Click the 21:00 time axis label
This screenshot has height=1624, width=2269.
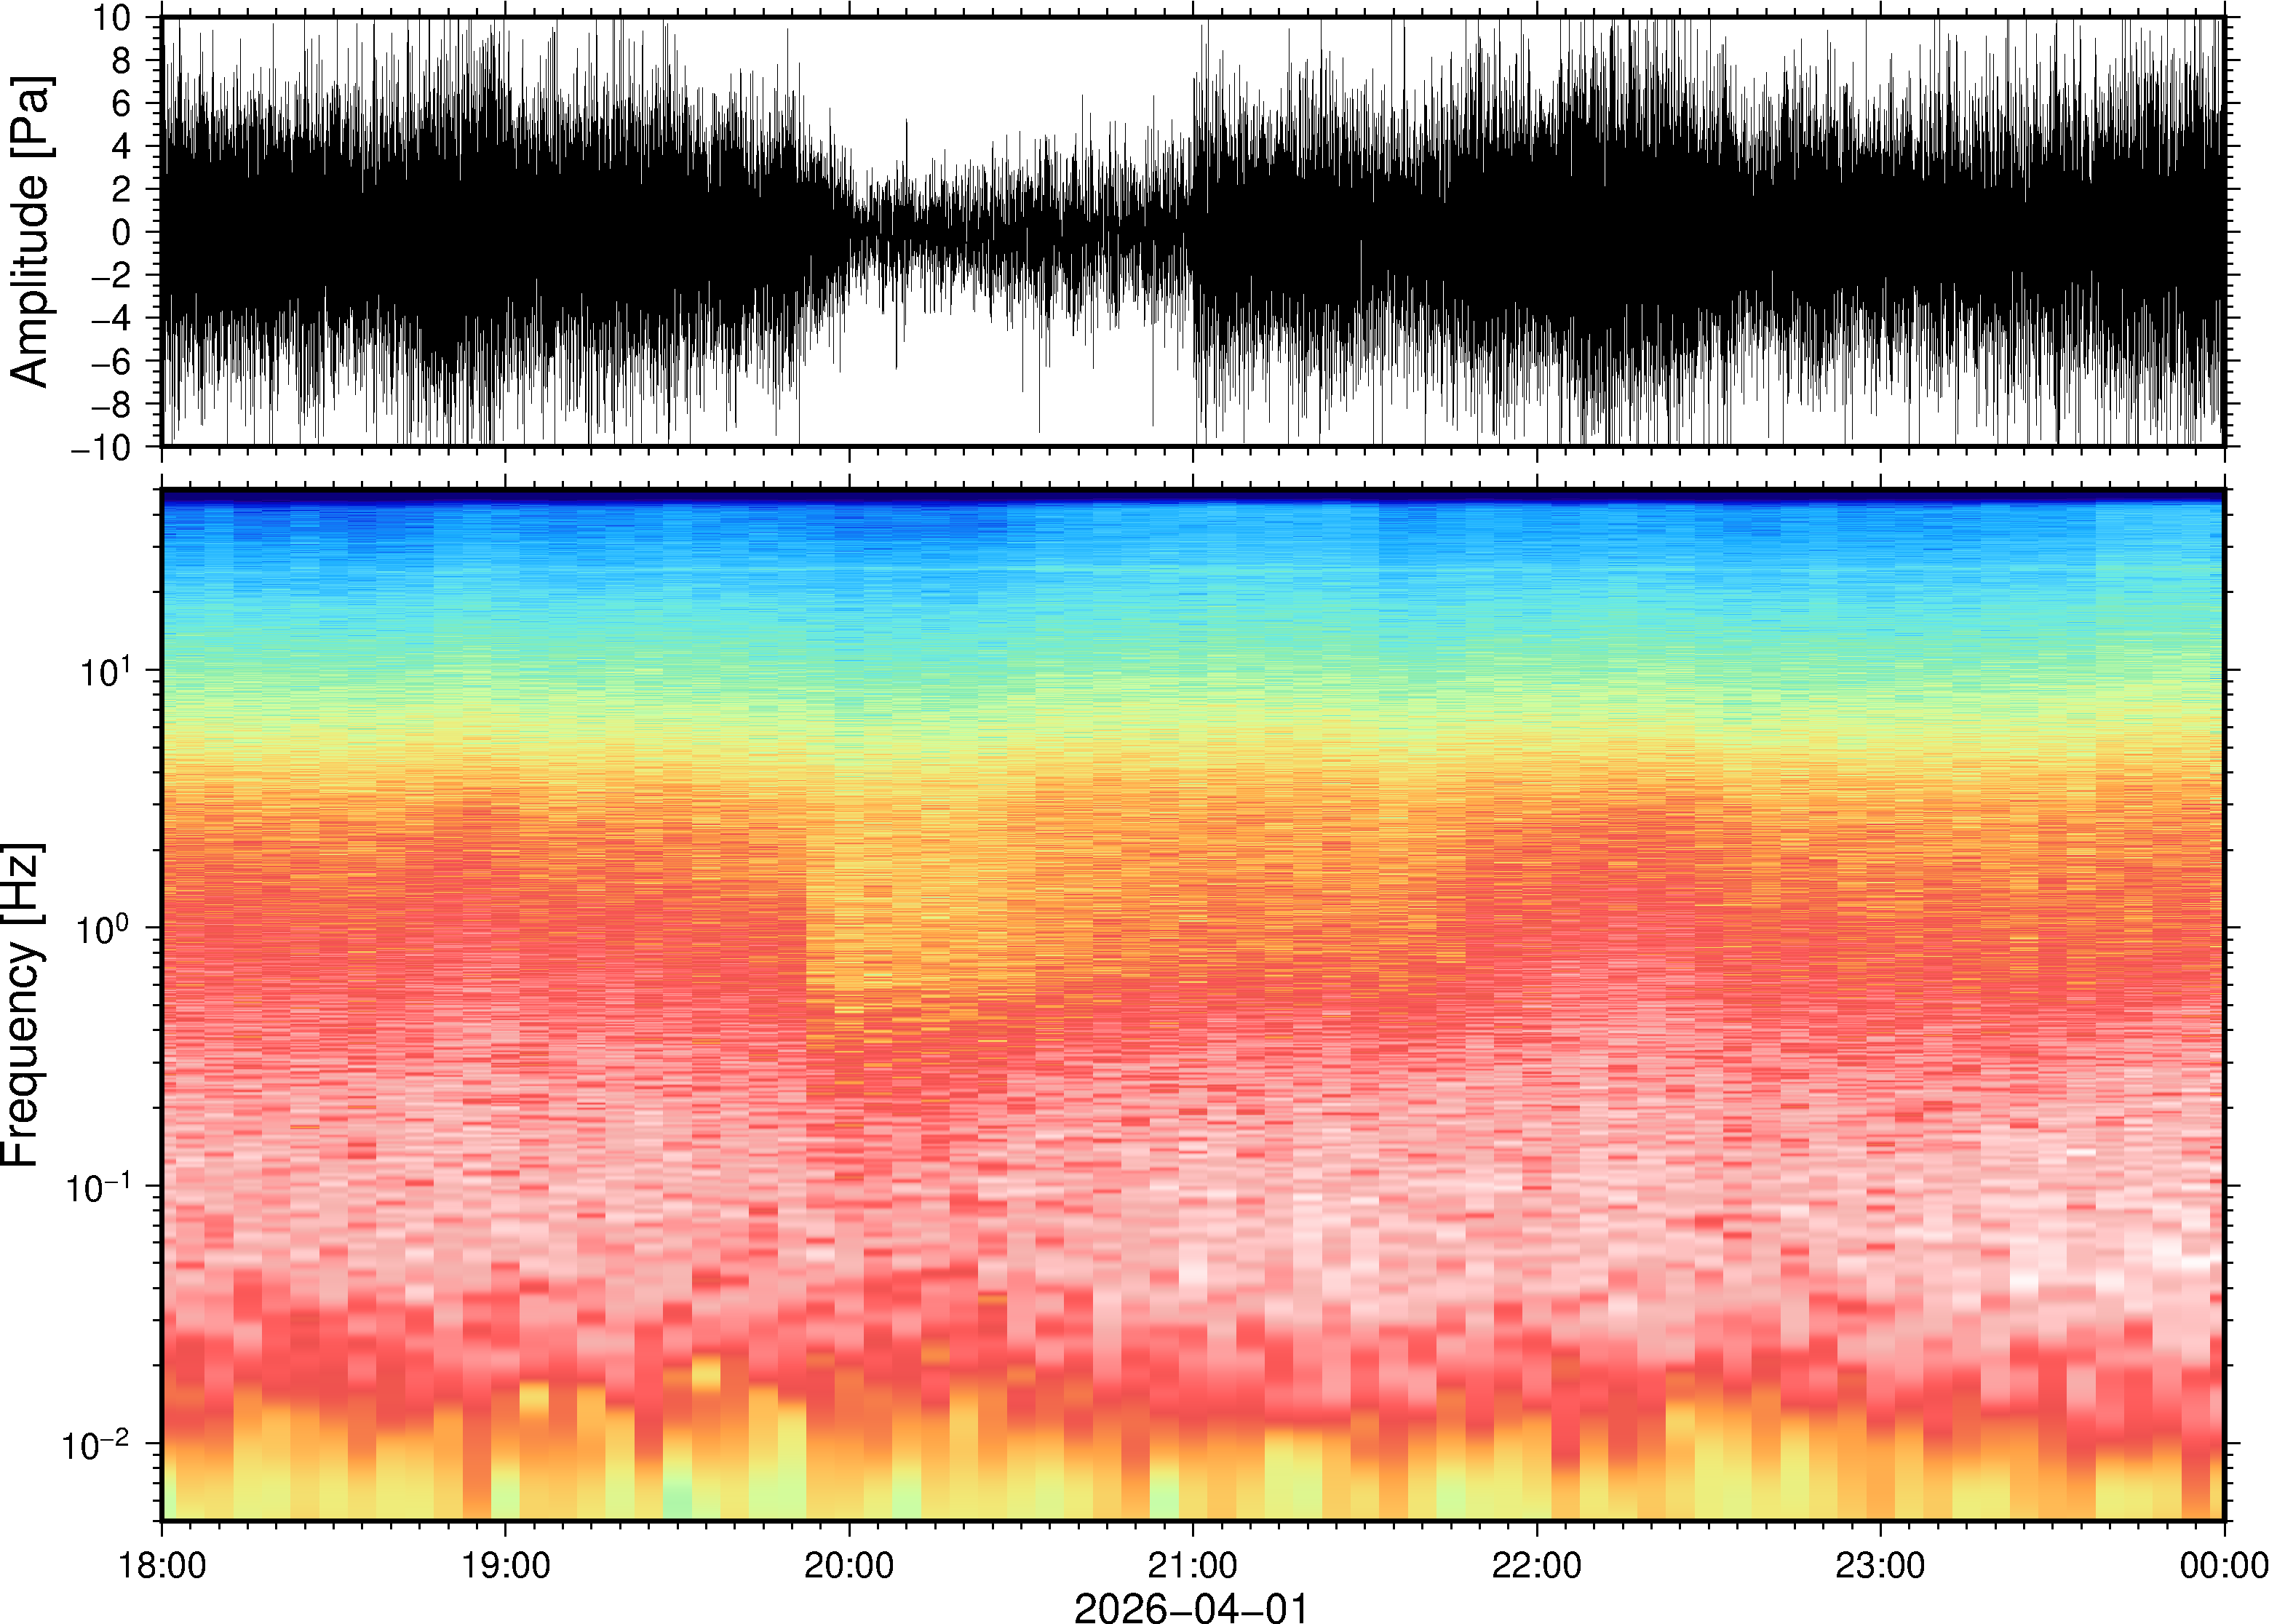(1192, 1565)
